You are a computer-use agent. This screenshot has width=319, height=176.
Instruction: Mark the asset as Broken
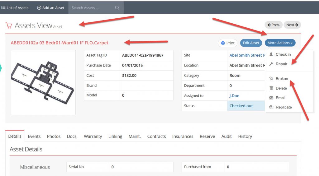coord(282,79)
